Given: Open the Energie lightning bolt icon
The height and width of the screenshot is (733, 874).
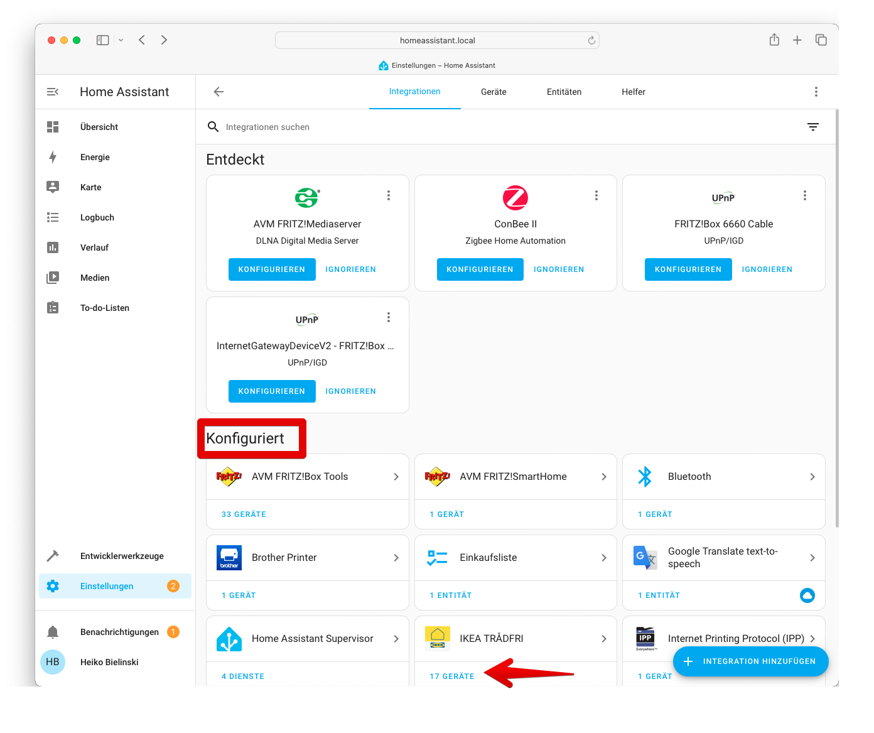Looking at the screenshot, I should [53, 157].
